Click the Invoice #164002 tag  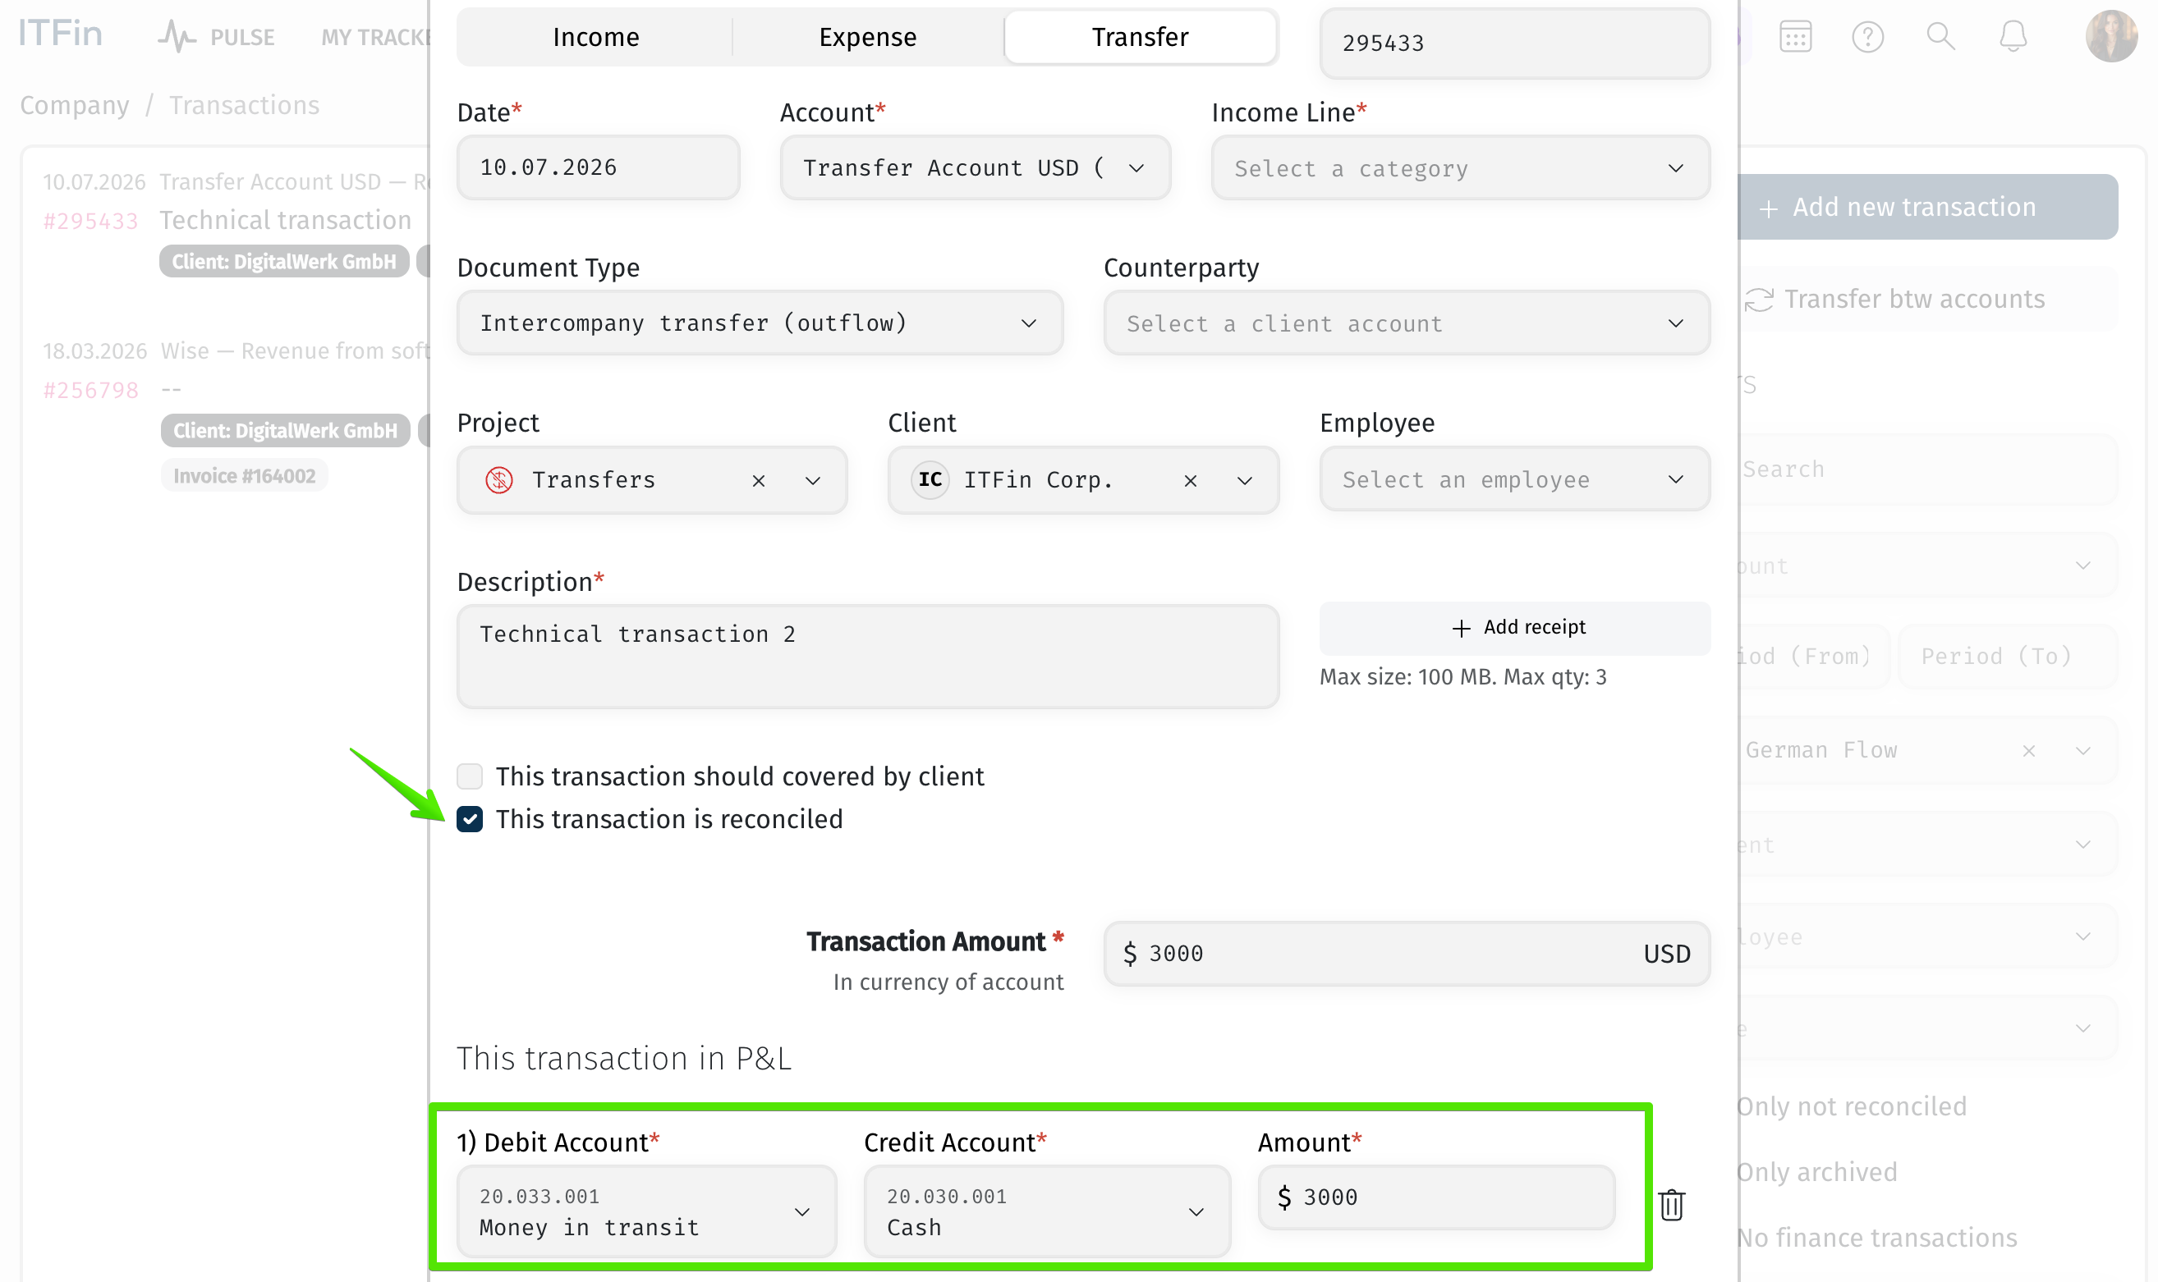tap(244, 476)
